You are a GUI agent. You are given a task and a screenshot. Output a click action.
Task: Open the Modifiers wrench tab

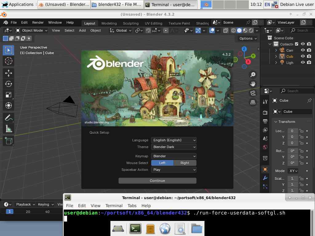pyautogui.click(x=265, y=178)
